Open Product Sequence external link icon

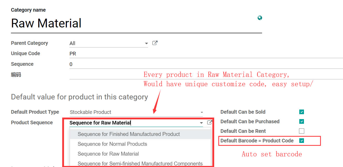[x=209, y=122]
